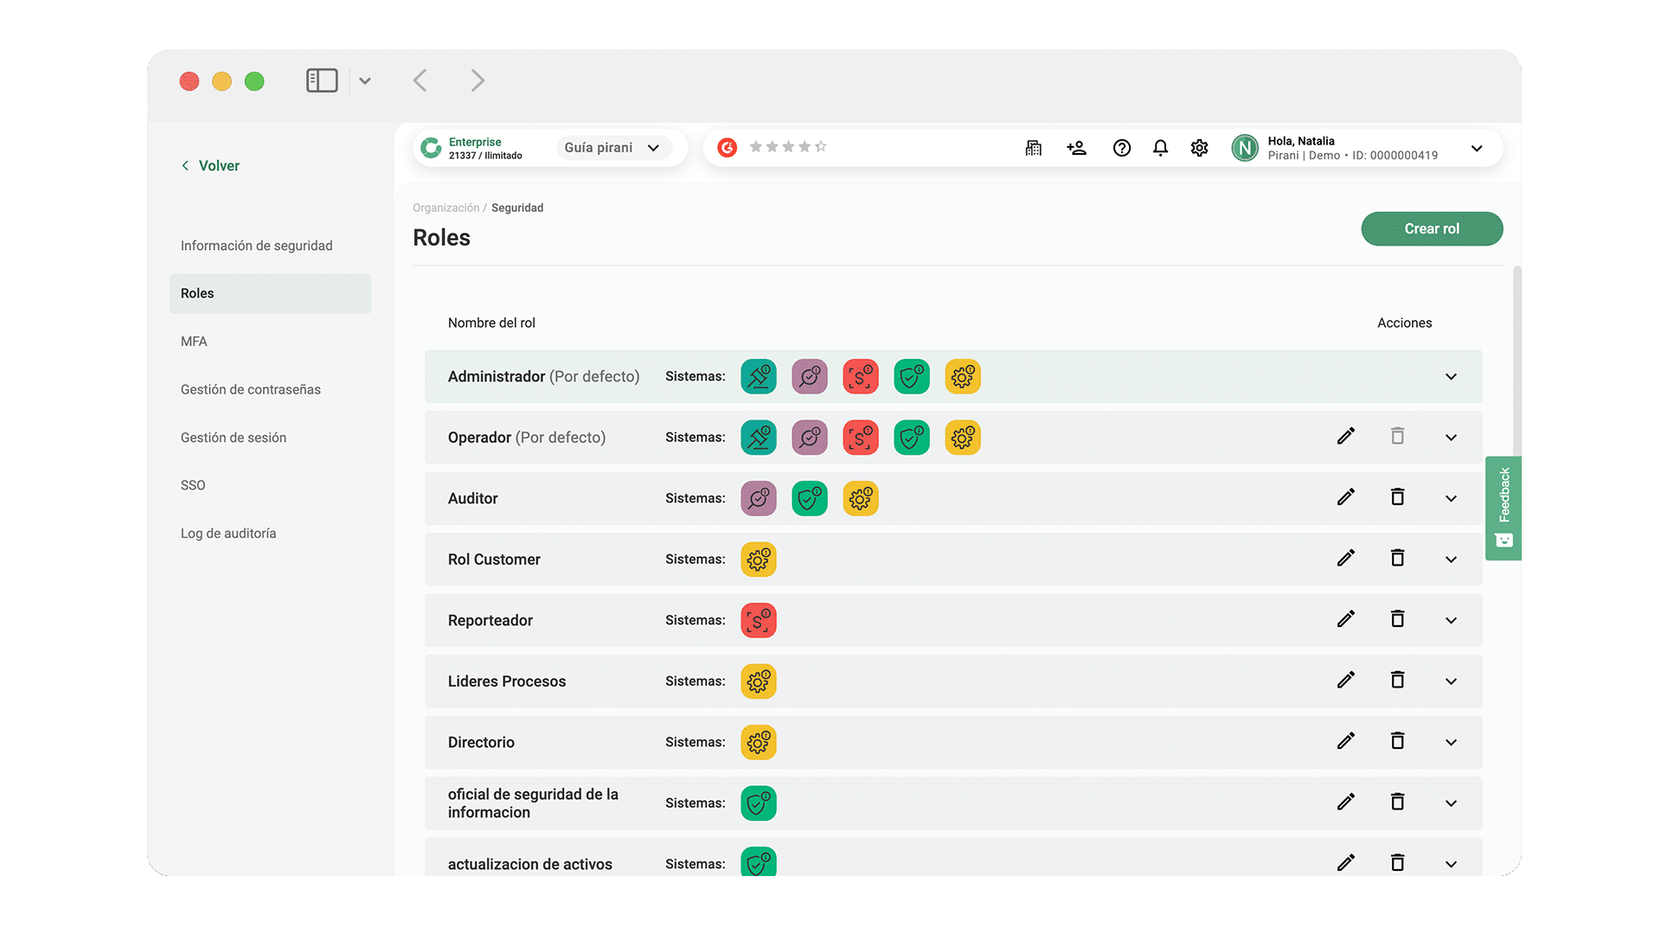
Task: Click the organization building icon
Action: click(x=1033, y=148)
